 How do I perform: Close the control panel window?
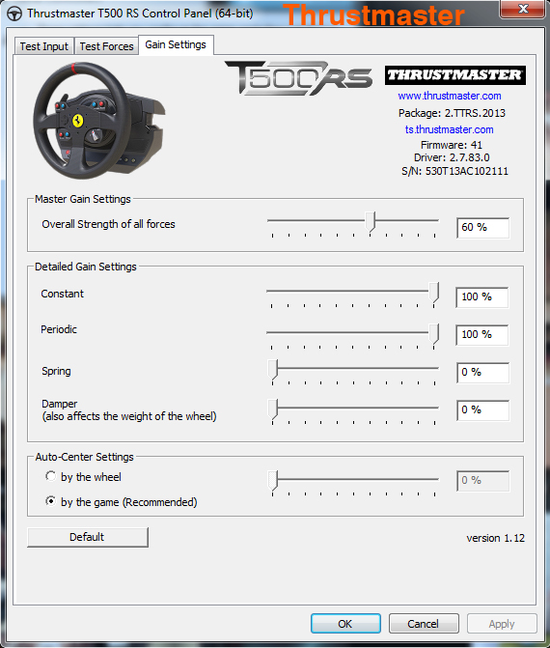523,9
